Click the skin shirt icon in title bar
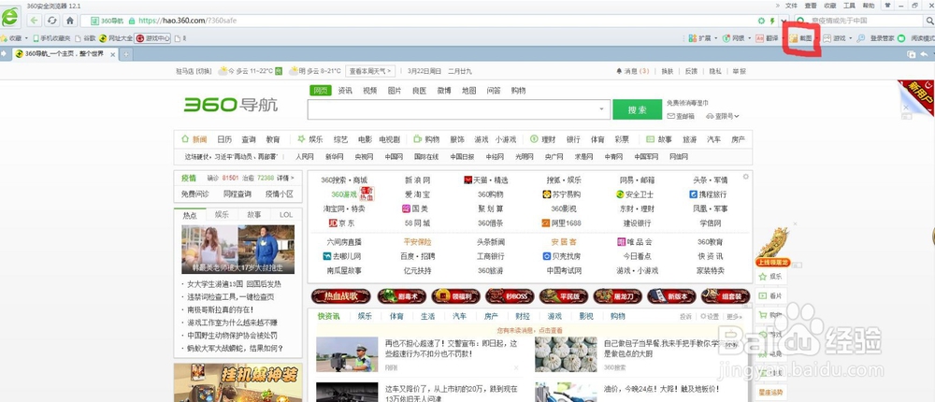This screenshot has width=935, height=402. tap(888, 5)
